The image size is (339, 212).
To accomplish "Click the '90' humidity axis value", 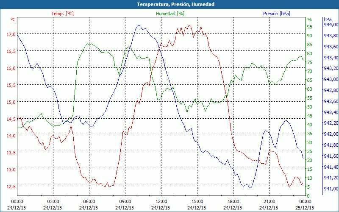I will tap(310, 36).
